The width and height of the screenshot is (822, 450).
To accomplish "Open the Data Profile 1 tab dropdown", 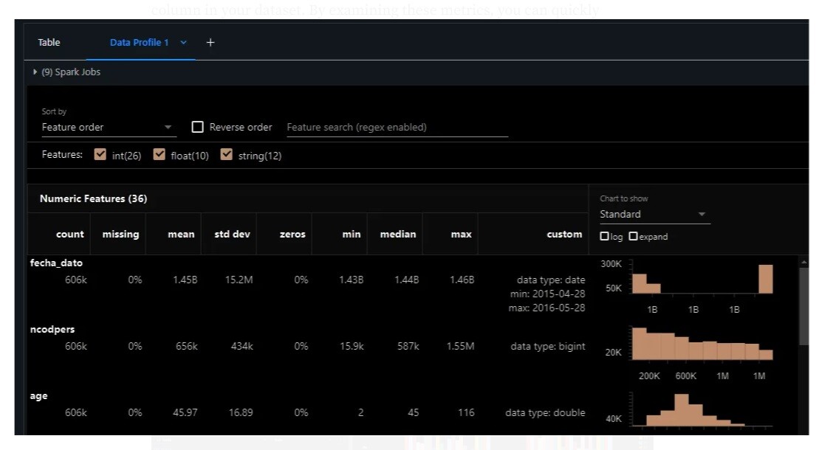I will 183,42.
